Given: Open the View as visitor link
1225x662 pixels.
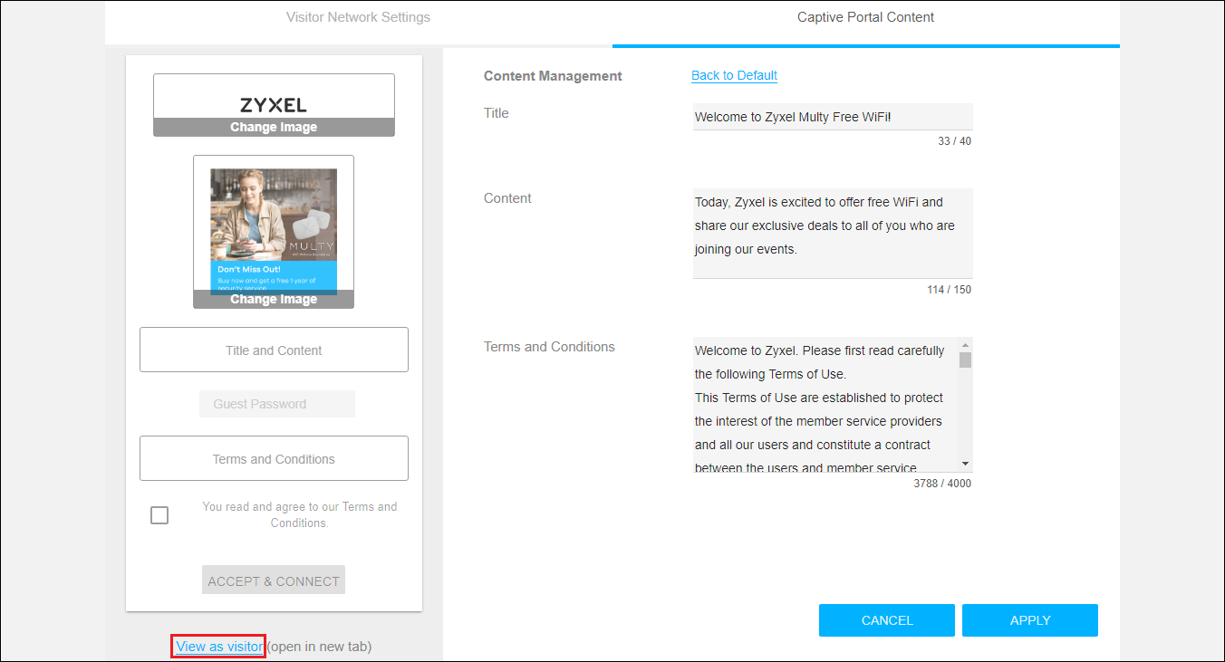Looking at the screenshot, I should (x=219, y=646).
